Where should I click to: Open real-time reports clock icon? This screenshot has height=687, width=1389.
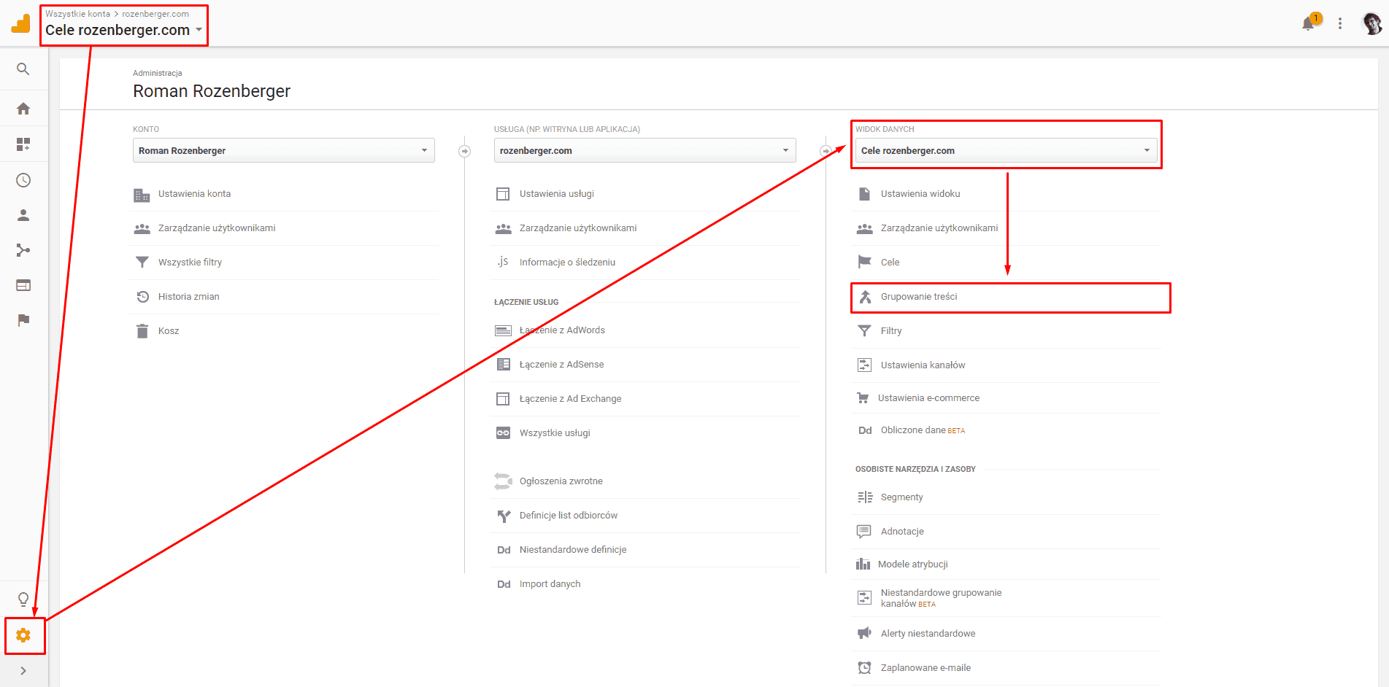[x=23, y=180]
